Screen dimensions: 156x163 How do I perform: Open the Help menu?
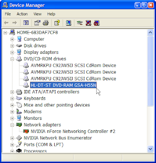[x=51, y=14]
